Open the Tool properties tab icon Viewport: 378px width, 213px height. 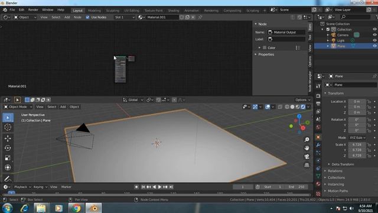click(318, 86)
